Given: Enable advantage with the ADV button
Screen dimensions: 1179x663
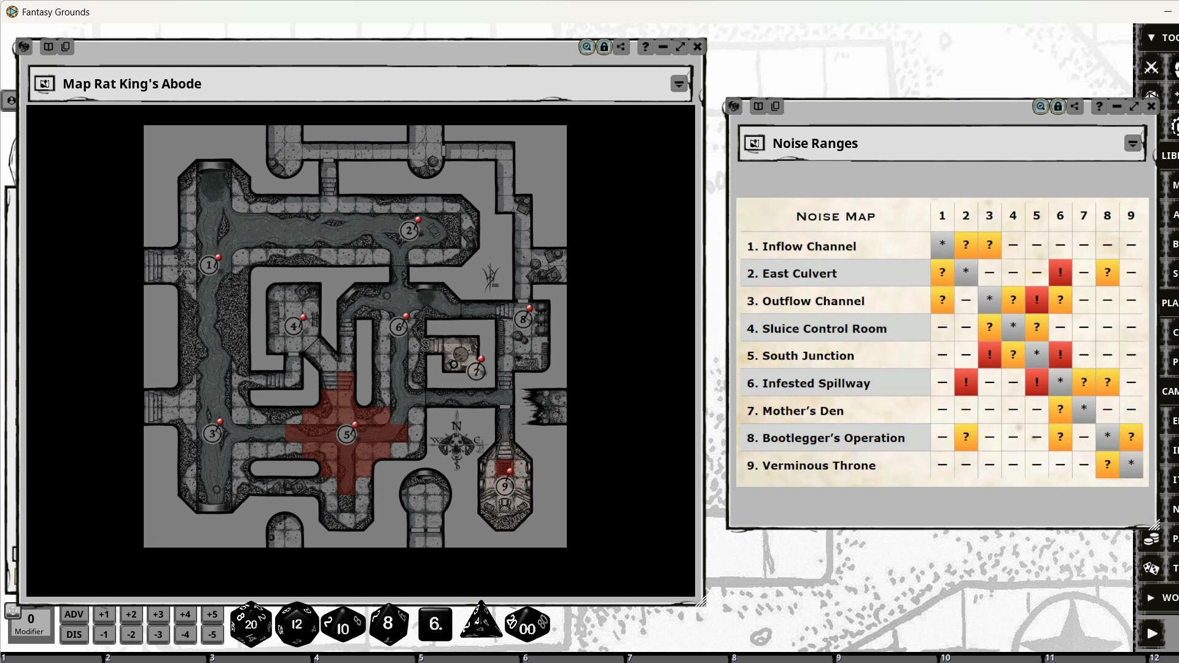Looking at the screenshot, I should (x=73, y=614).
